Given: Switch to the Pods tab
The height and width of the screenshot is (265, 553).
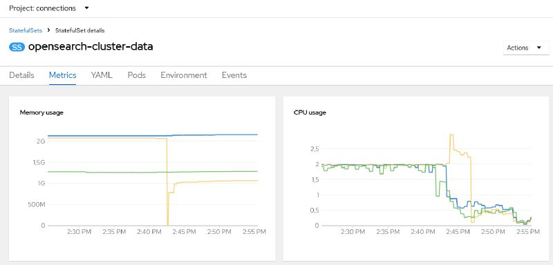Looking at the screenshot, I should click(x=136, y=75).
